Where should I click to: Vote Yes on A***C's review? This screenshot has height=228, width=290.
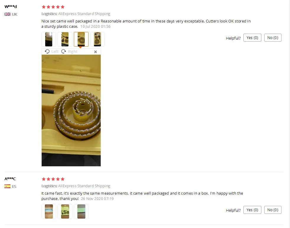[252, 210]
